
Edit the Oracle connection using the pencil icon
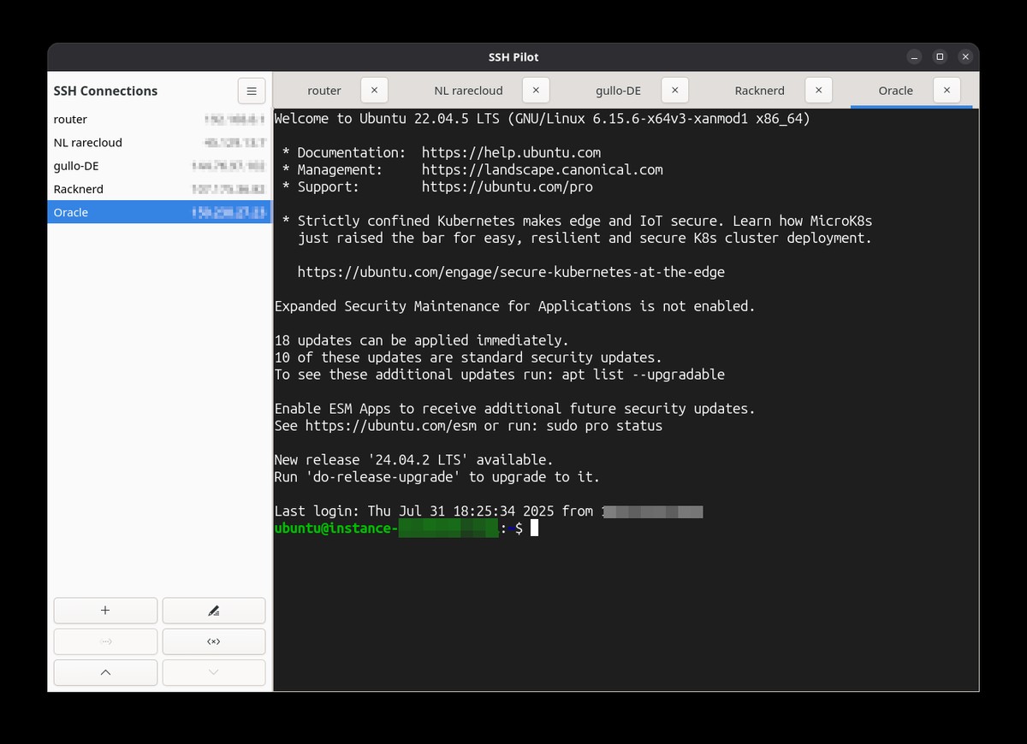click(x=213, y=610)
